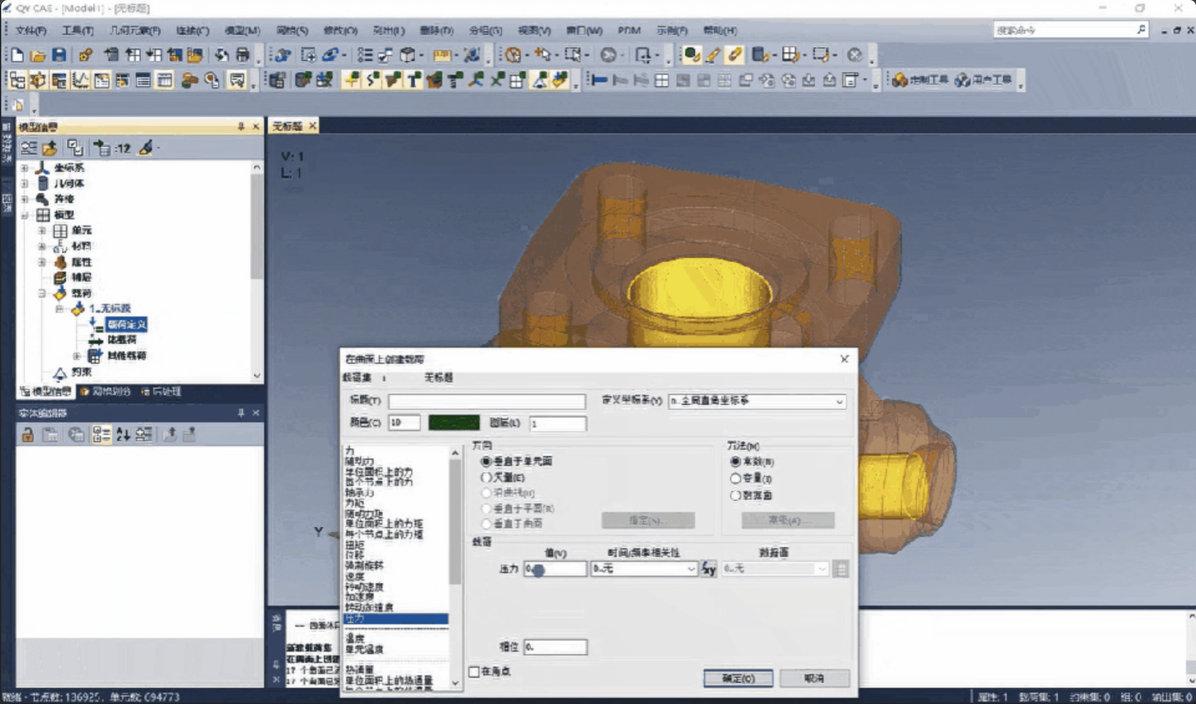This screenshot has height=704, width=1196.
Task: Click the lock icon in entity editor panel
Action: [27, 435]
